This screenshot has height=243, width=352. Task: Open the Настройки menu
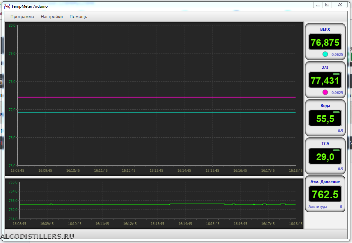click(x=52, y=17)
